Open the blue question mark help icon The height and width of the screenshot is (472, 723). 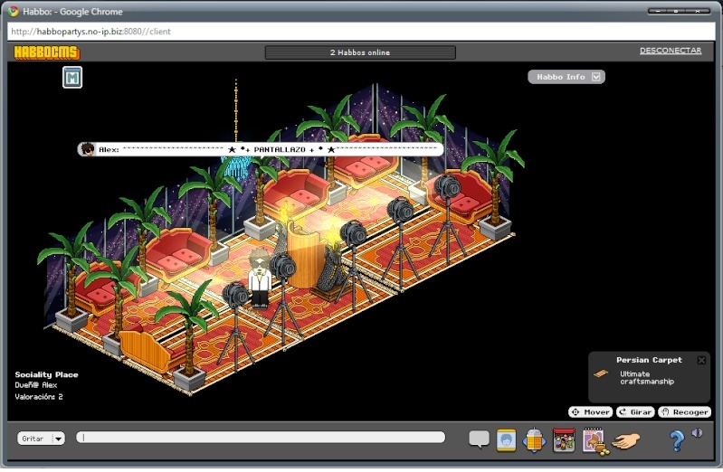tap(677, 440)
